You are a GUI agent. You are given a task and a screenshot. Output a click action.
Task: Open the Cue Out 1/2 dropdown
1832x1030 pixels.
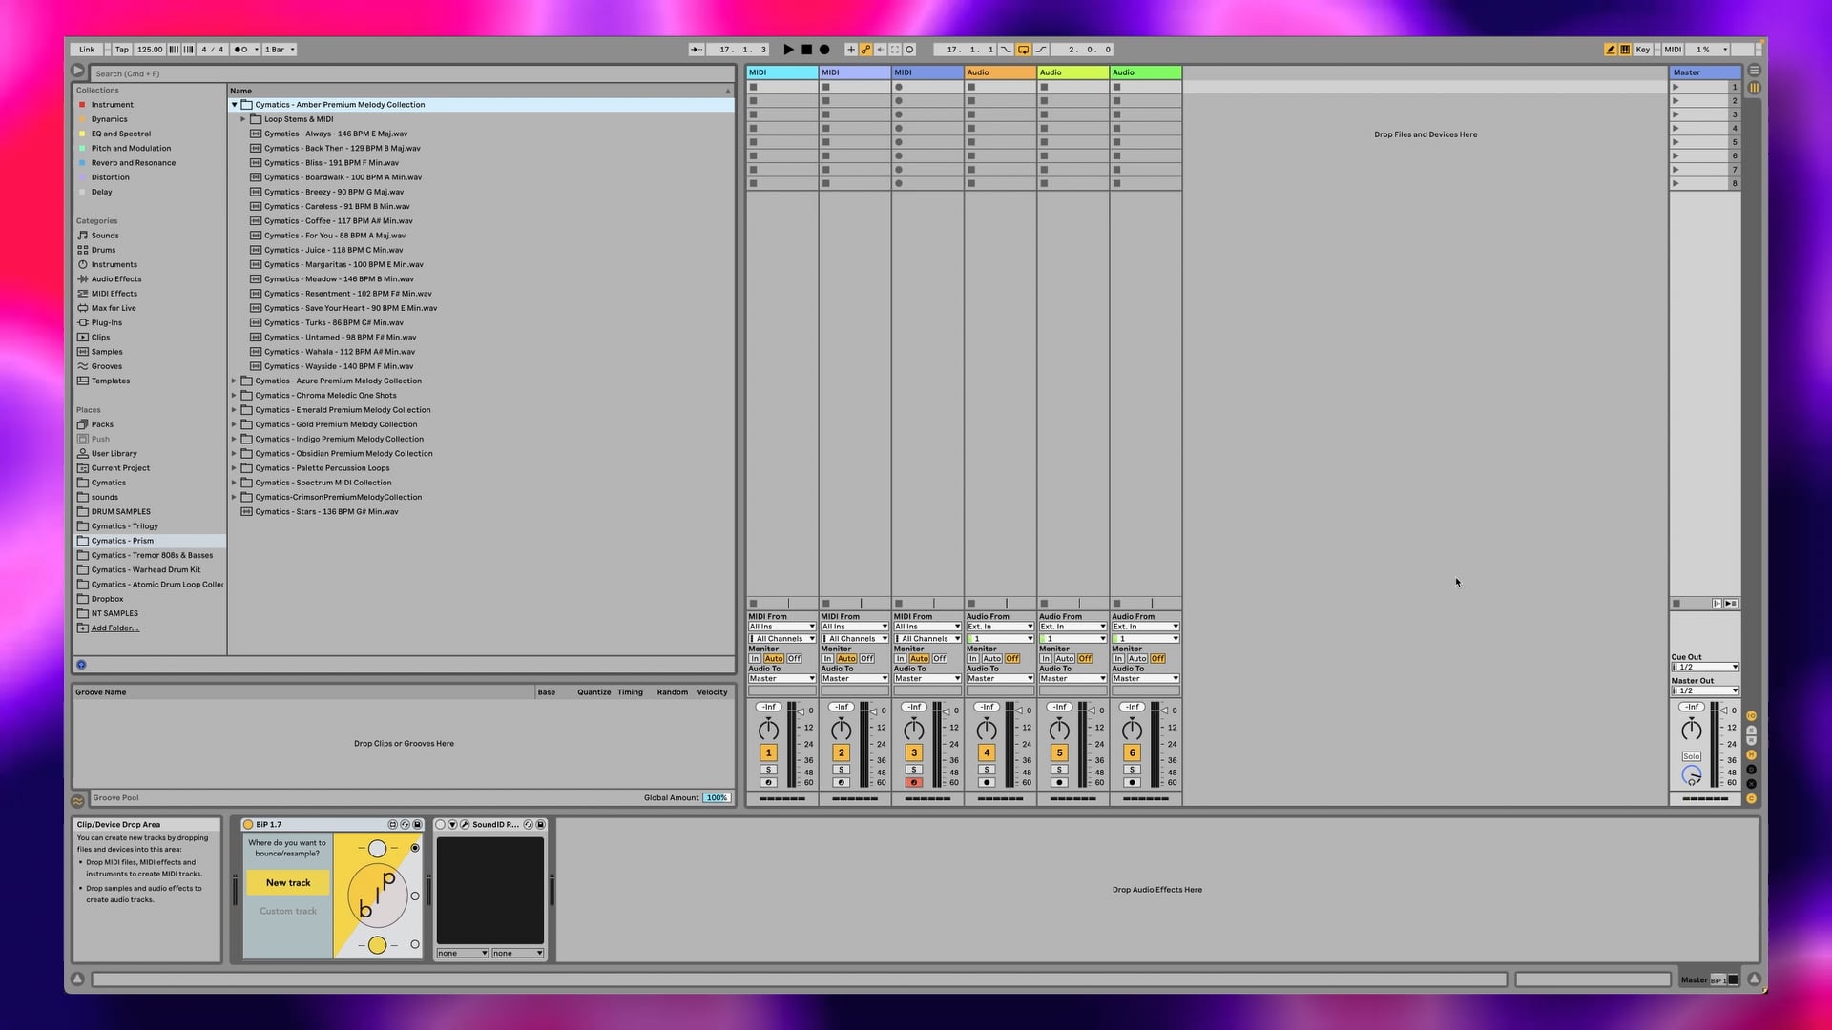pos(1705,668)
